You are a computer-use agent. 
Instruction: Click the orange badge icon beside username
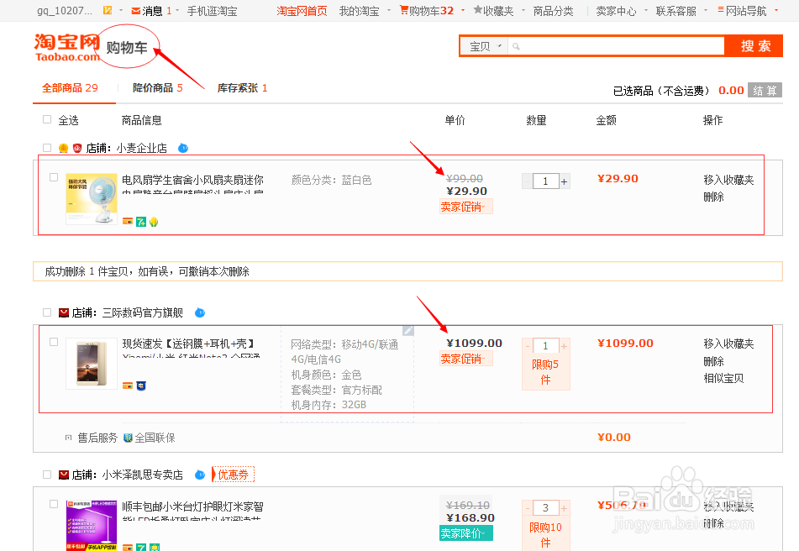click(108, 10)
